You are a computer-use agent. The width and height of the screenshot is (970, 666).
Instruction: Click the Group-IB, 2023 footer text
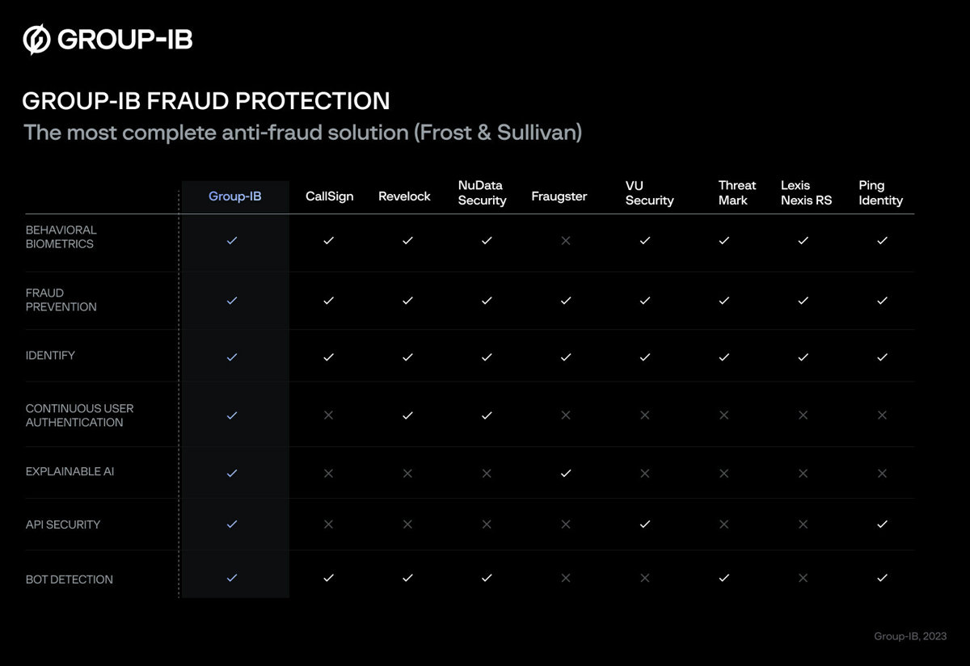point(910,636)
